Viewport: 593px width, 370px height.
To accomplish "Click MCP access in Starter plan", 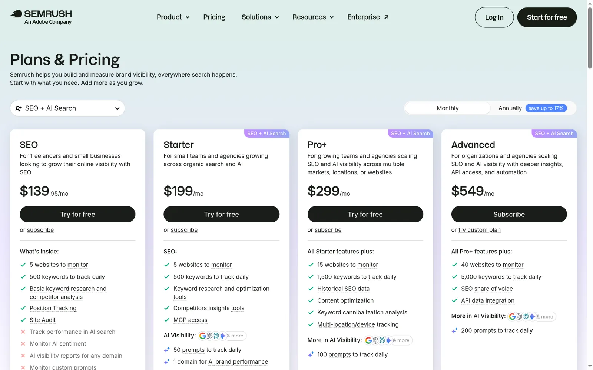I will [191, 320].
